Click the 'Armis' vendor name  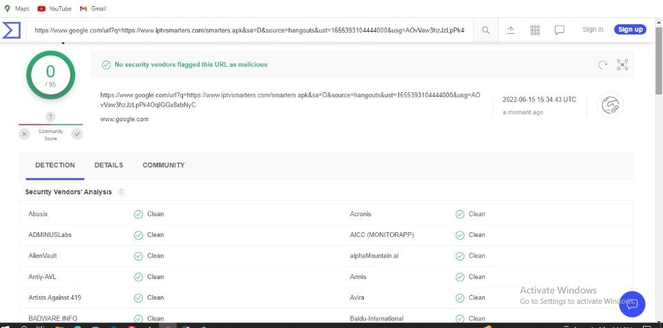(x=358, y=277)
